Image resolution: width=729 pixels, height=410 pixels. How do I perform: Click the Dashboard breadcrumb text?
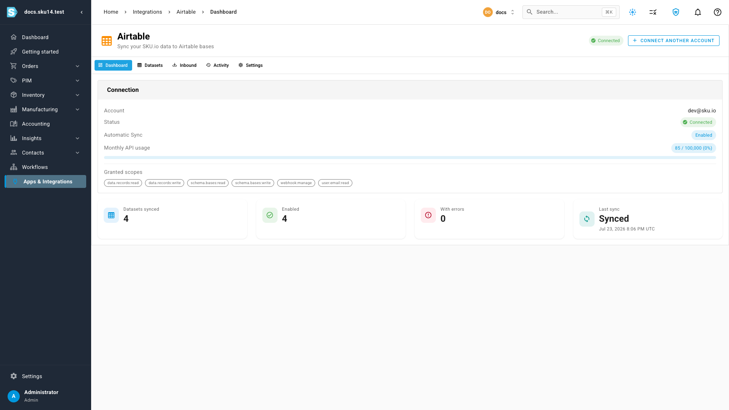(x=223, y=12)
